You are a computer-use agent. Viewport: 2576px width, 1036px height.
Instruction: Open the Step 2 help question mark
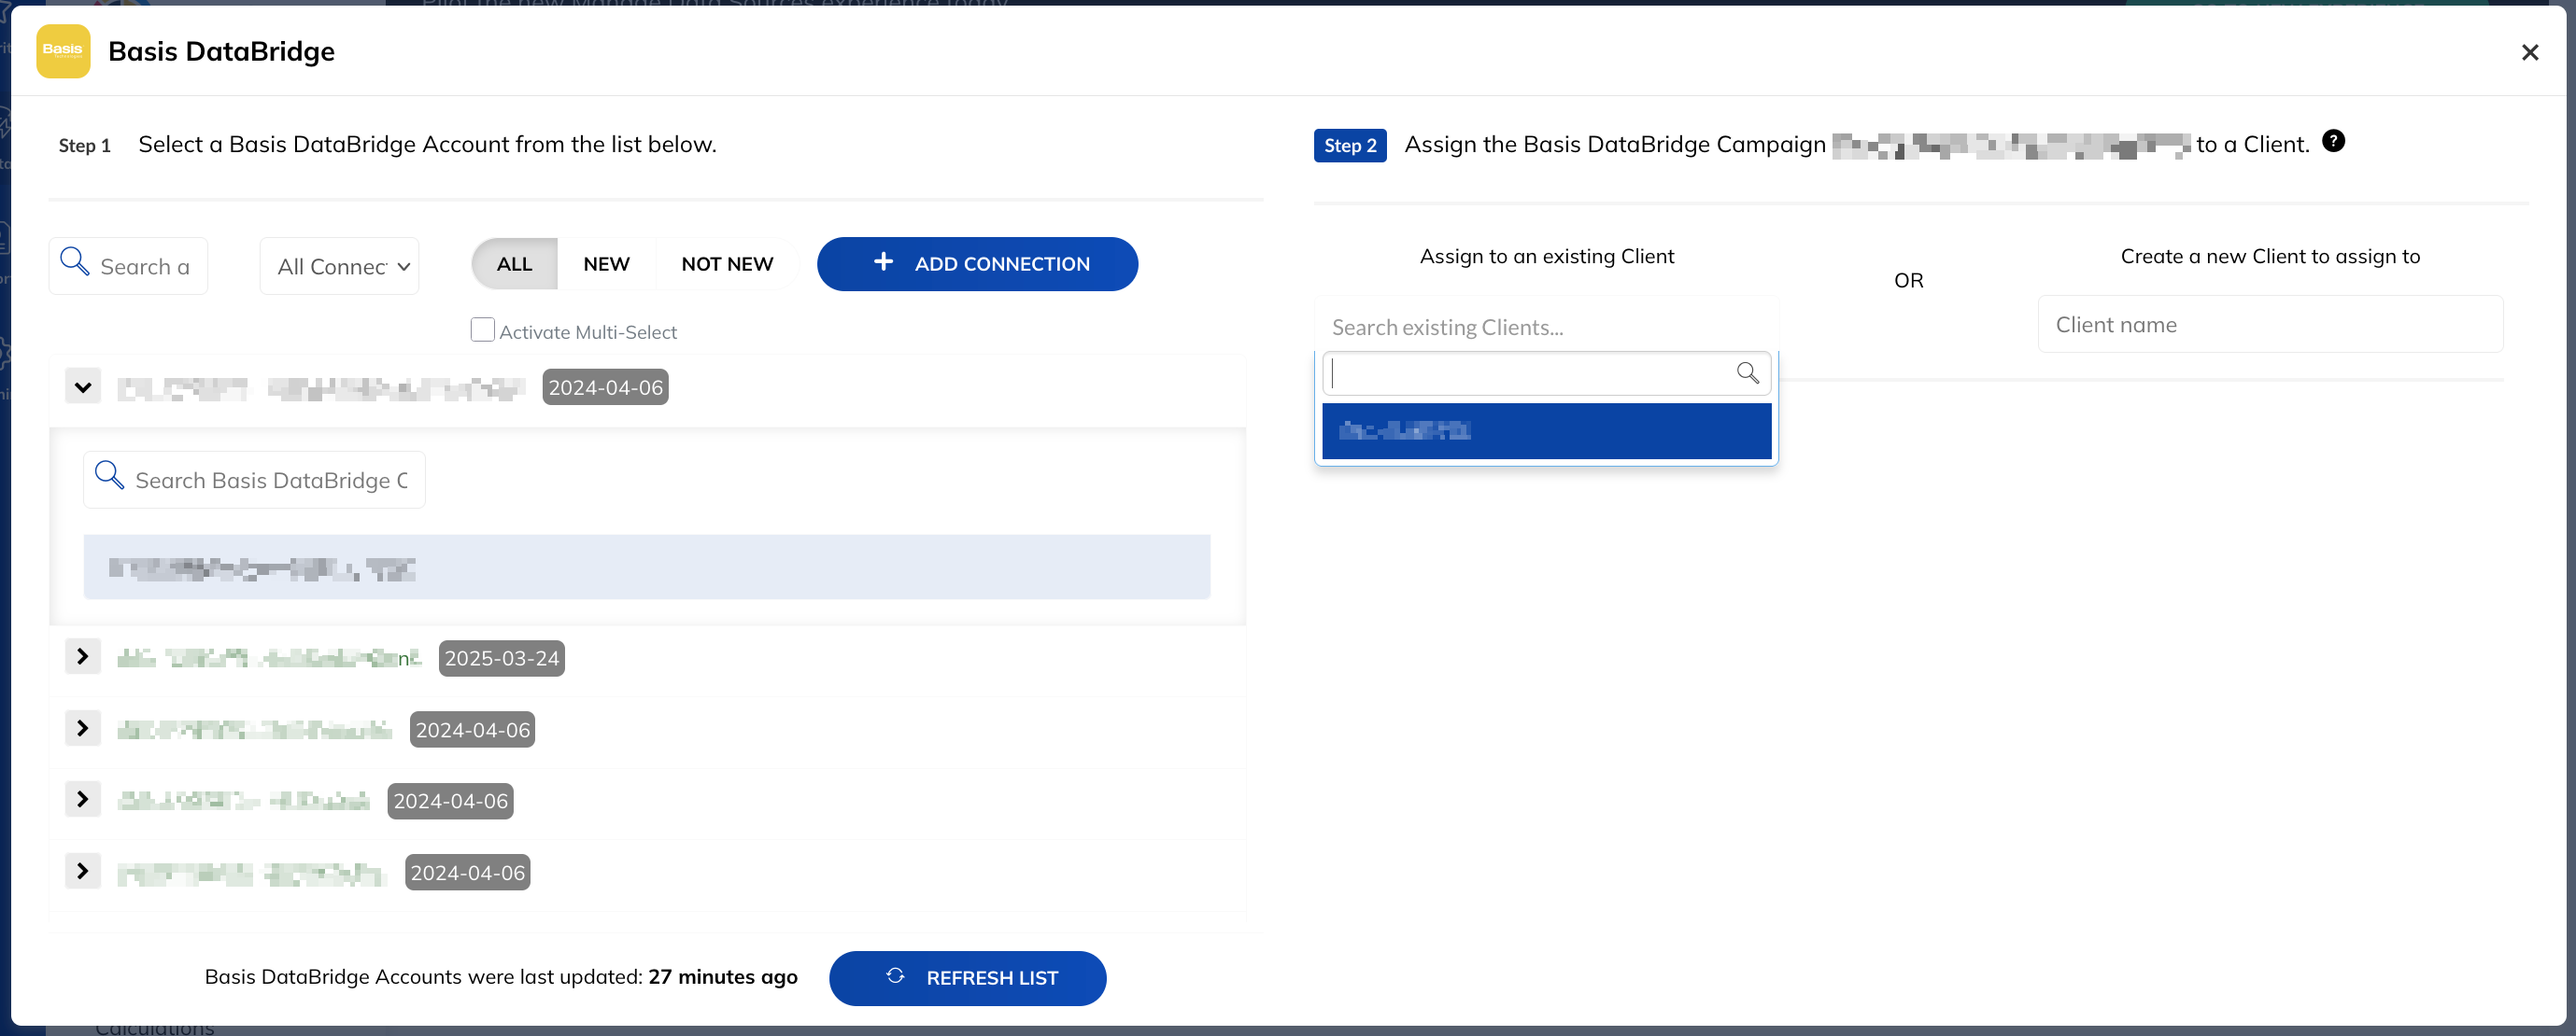click(x=2333, y=141)
